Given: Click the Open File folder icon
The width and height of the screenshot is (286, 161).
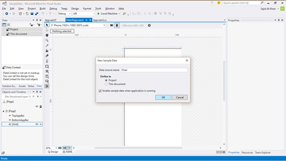Looking at the screenshot, I should pyautogui.click(x=27, y=14).
